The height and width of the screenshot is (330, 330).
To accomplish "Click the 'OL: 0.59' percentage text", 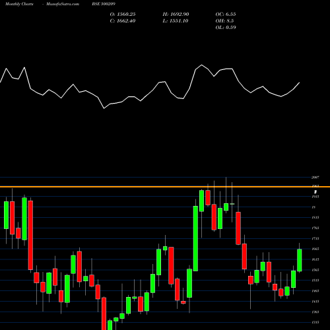I will pos(226,28).
